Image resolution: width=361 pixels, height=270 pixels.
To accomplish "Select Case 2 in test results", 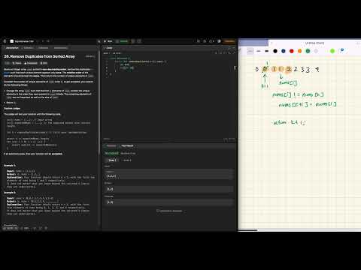I will pos(126,160).
